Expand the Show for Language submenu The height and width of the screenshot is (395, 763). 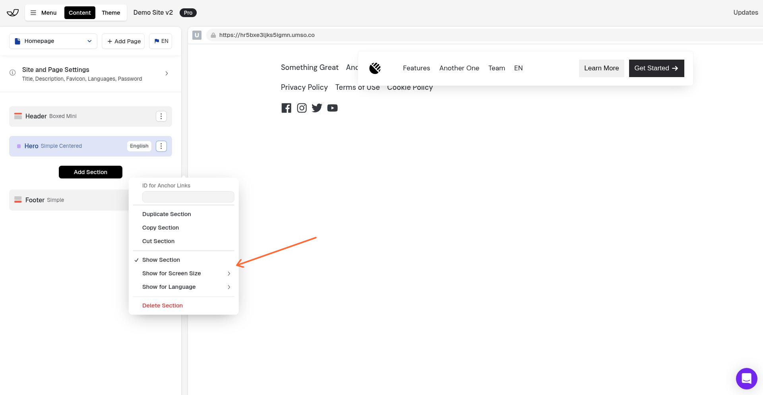[168, 287]
